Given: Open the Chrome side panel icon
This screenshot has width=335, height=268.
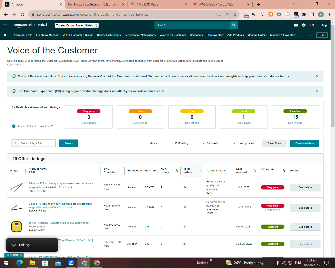Looking at the screenshot, I should coord(312,14).
